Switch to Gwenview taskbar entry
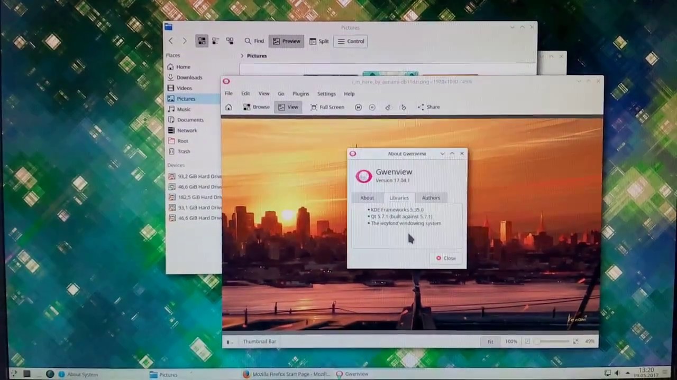The width and height of the screenshot is (677, 380). [x=352, y=374]
